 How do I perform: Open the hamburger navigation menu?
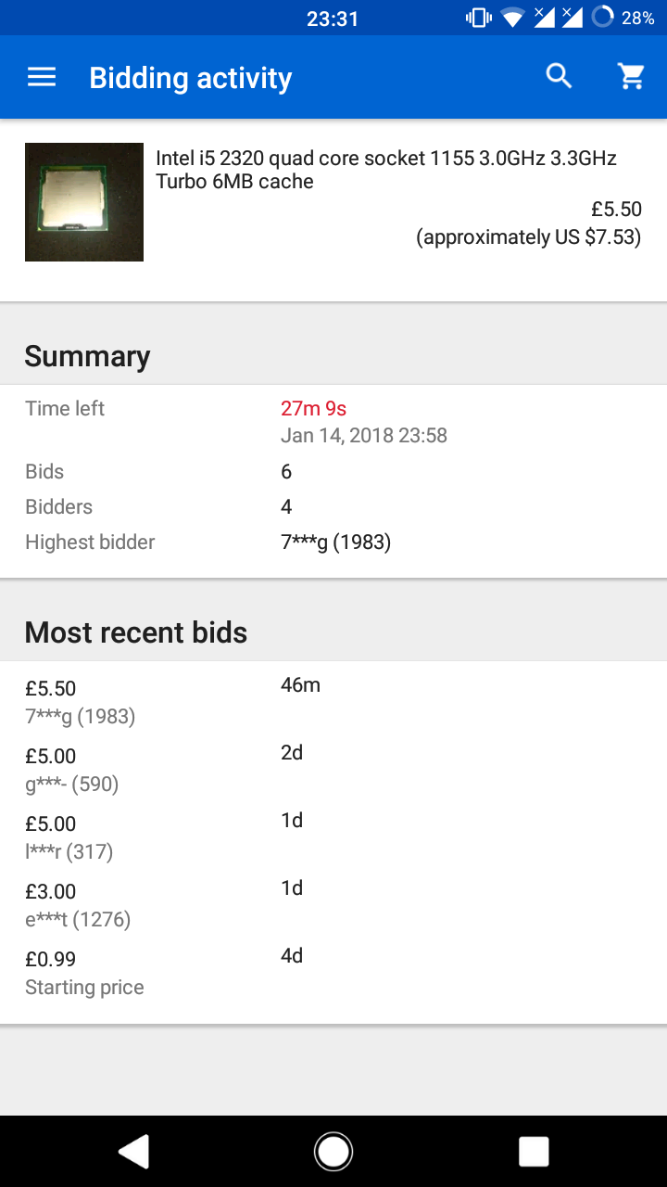point(42,77)
